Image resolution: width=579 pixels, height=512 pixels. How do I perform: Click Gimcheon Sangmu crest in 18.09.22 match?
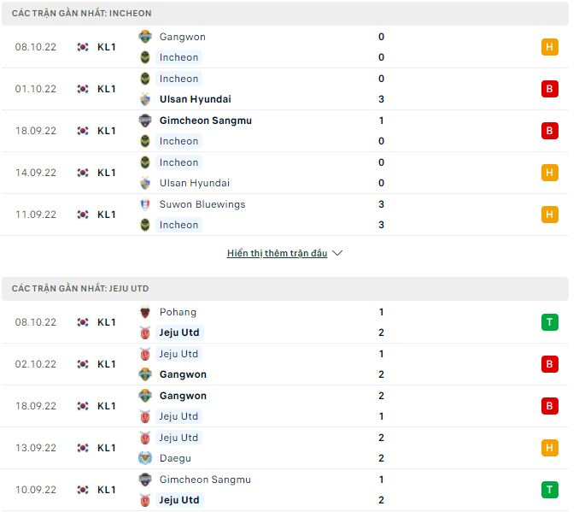point(145,121)
